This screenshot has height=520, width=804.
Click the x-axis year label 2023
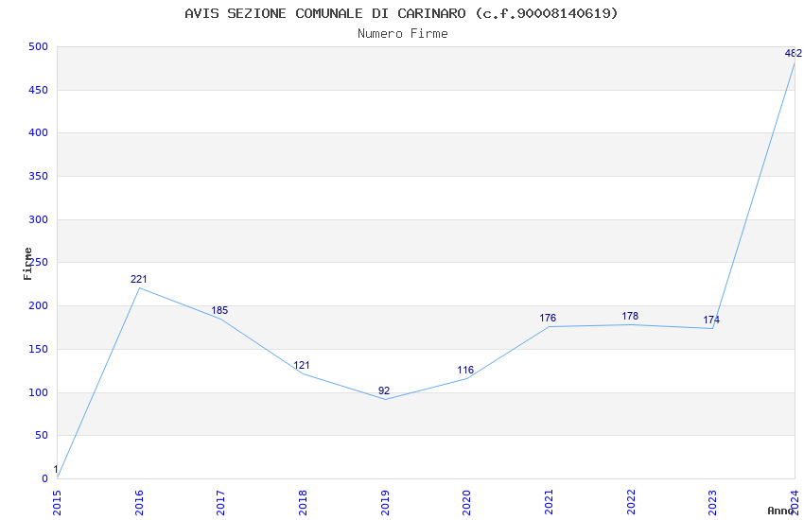[x=713, y=503]
